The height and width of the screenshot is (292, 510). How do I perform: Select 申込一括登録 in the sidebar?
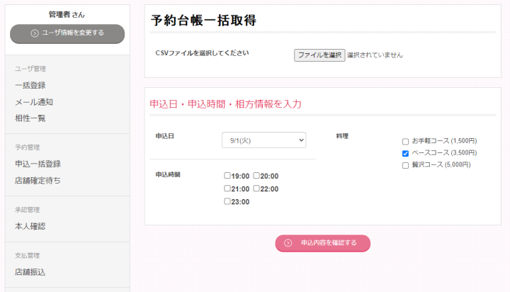coord(38,164)
